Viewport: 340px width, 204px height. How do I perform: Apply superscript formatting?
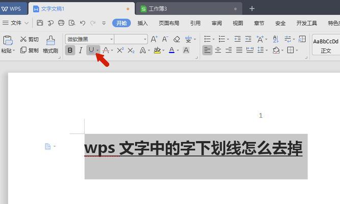(x=120, y=50)
